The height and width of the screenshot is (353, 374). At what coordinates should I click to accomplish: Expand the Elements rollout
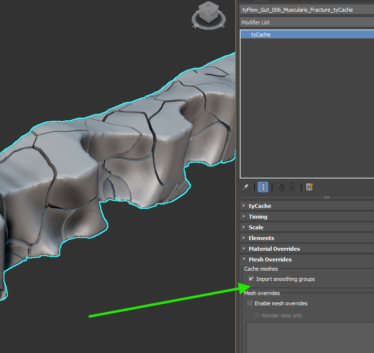261,238
